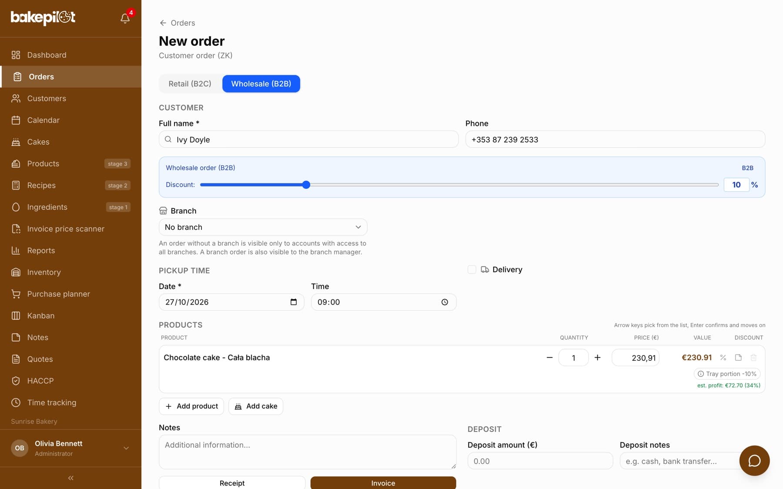Open Invoice price scanner
783x489 pixels.
tap(70, 229)
